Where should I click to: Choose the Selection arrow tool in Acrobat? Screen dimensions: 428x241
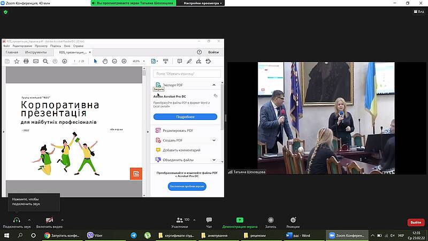(95, 61)
